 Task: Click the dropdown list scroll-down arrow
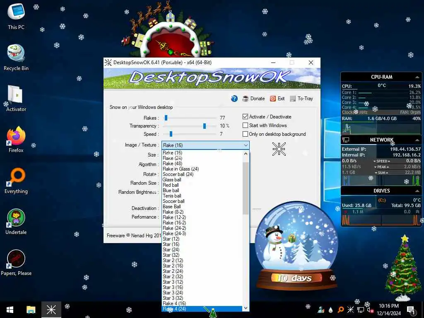click(246, 308)
